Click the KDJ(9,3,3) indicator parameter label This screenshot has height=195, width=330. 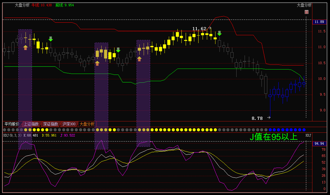(x=12, y=135)
